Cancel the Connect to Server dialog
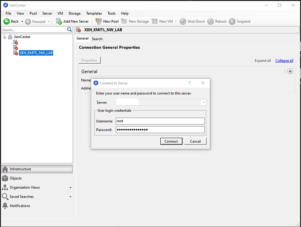301x227 pixels. tap(195, 141)
